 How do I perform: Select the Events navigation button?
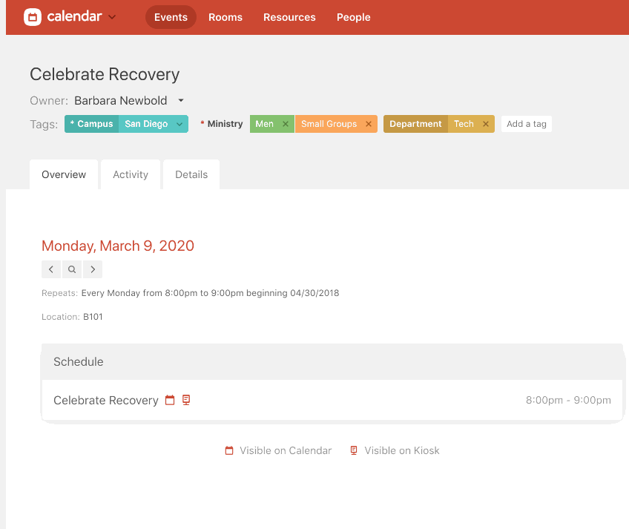171,17
